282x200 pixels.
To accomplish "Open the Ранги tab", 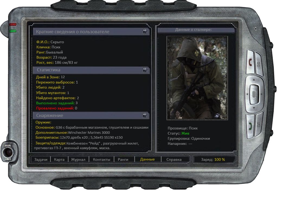I will click(123, 159).
